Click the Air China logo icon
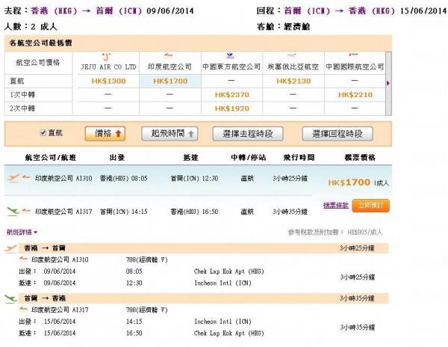This screenshot has width=448, height=347. 353,55
